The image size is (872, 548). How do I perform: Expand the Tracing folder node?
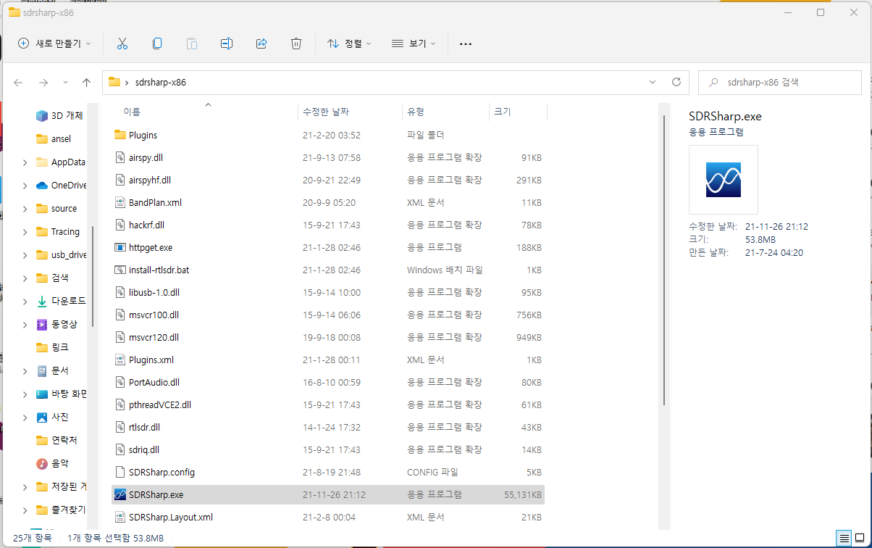25,231
